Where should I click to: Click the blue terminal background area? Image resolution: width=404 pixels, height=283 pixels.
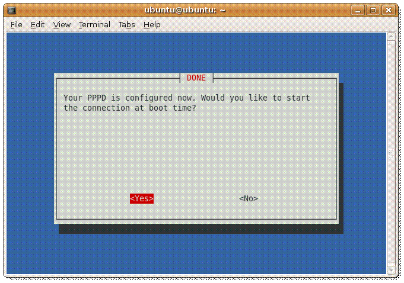point(196,53)
